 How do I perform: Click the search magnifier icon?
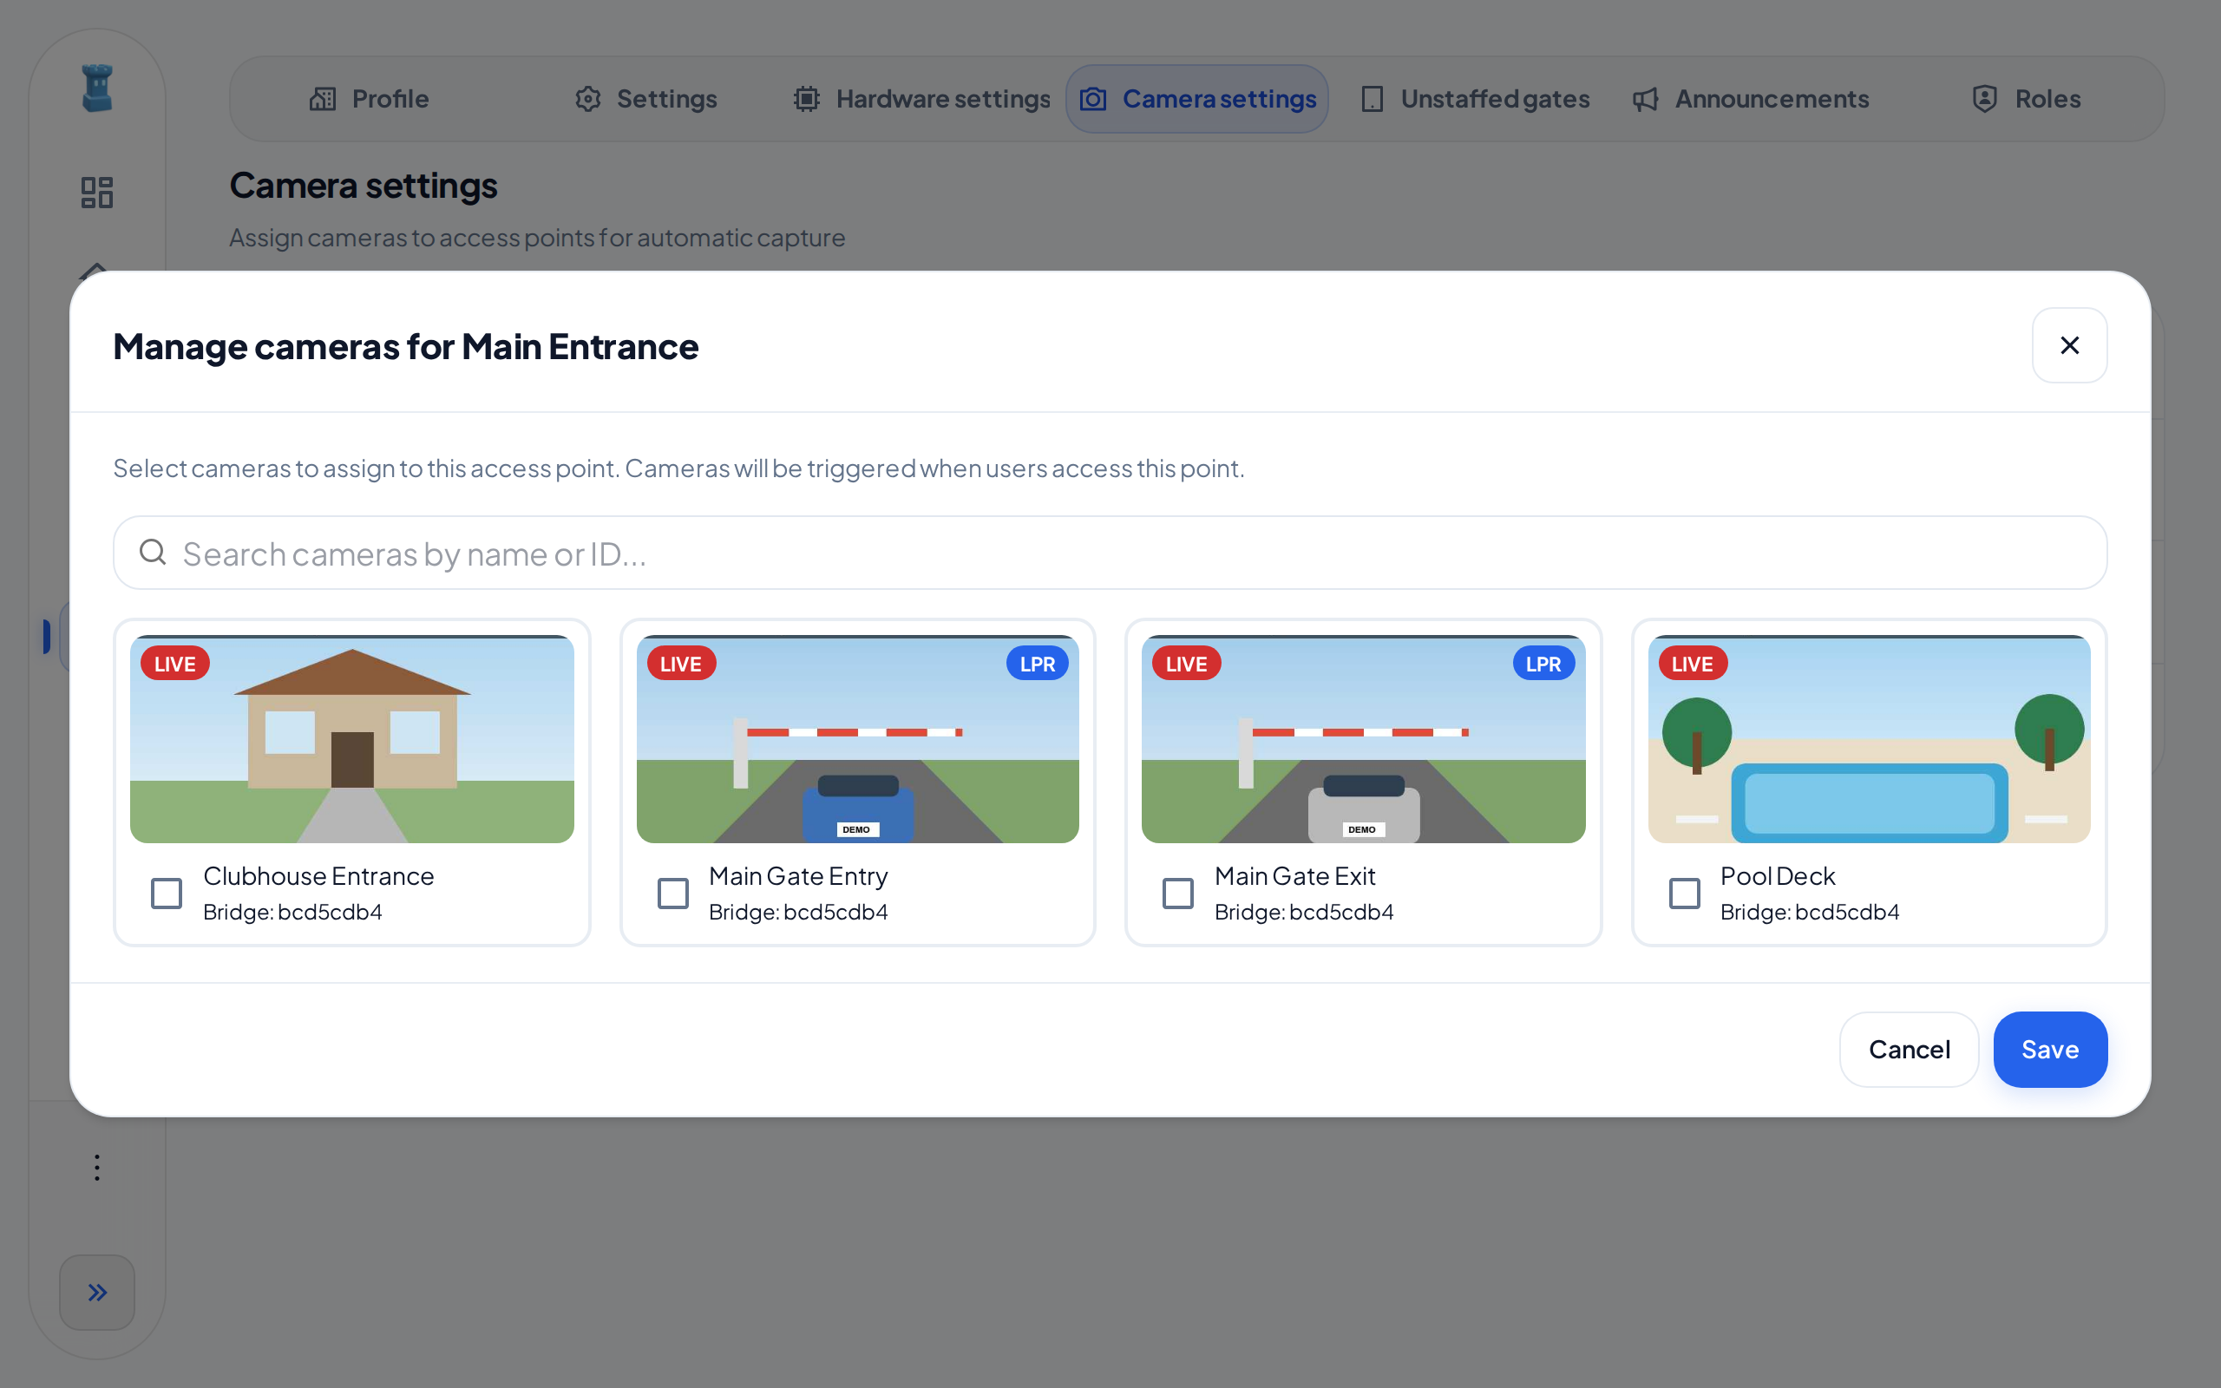tap(153, 553)
